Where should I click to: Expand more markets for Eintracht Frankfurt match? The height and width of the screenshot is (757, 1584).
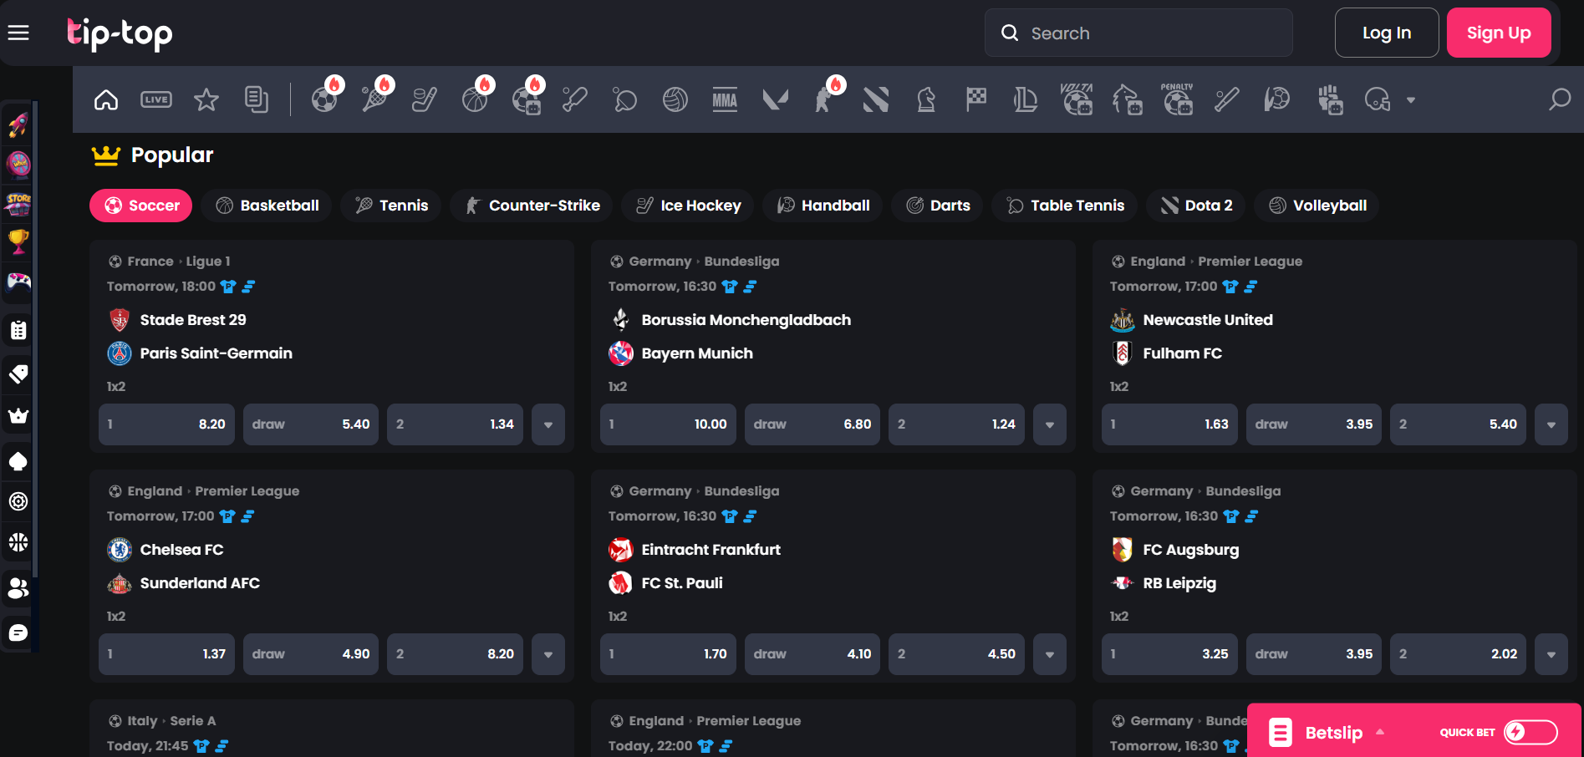click(1050, 654)
